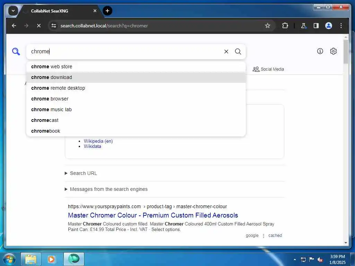Open Chrome Labs flask icon
The image size is (355, 266).
coord(303,26)
